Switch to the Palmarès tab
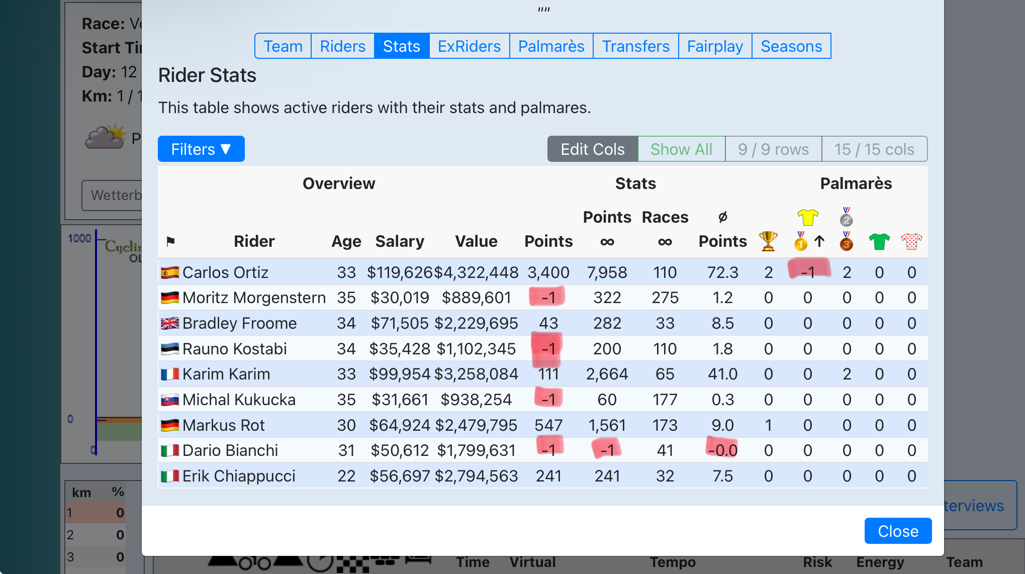The height and width of the screenshot is (574, 1025). point(551,46)
